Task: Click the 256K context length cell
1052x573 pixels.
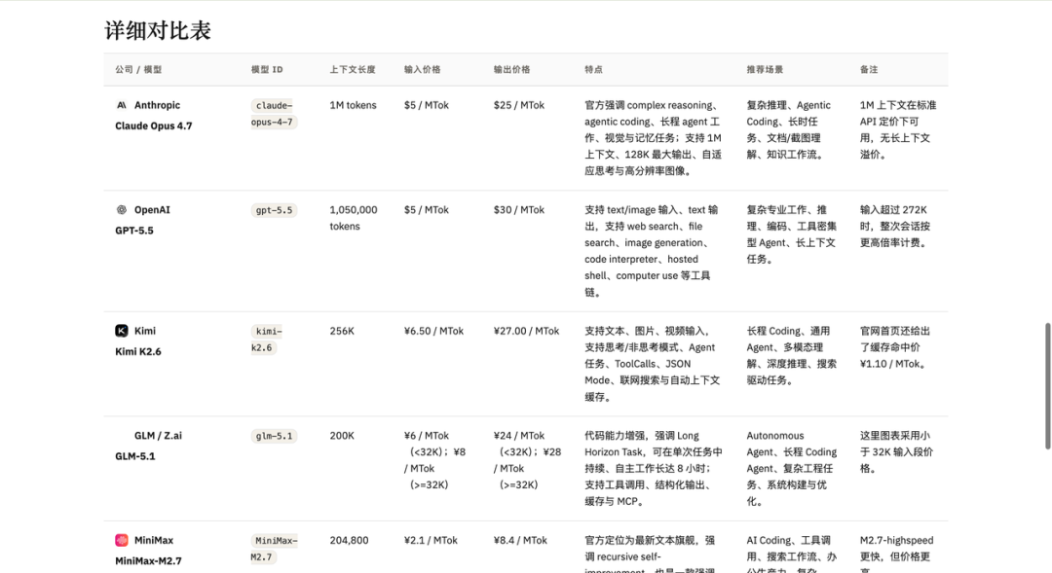Action: click(342, 331)
